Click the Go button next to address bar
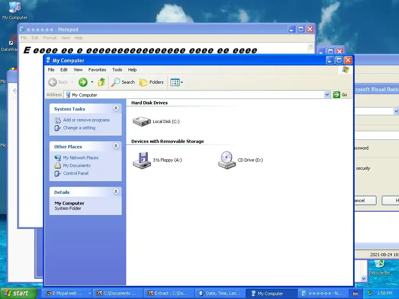Image resolution: width=399 pixels, height=299 pixels. [341, 95]
